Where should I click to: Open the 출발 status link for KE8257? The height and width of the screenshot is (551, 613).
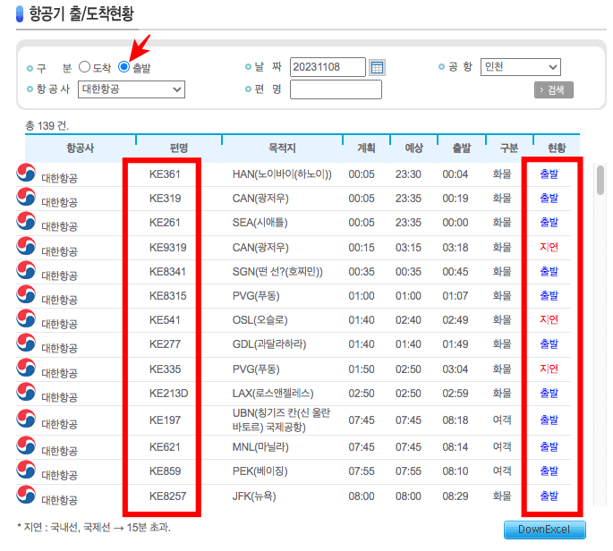(549, 496)
